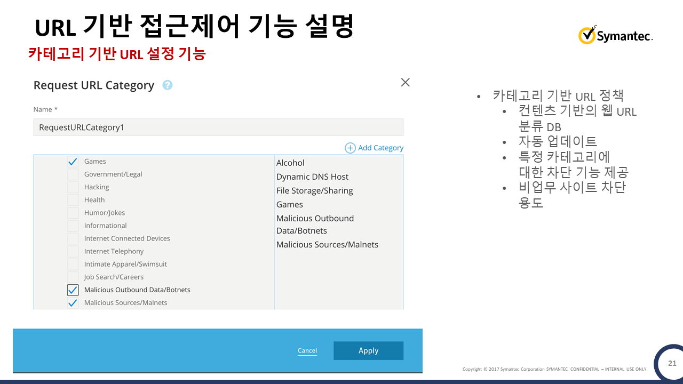Click the Symantec logo

click(x=616, y=36)
